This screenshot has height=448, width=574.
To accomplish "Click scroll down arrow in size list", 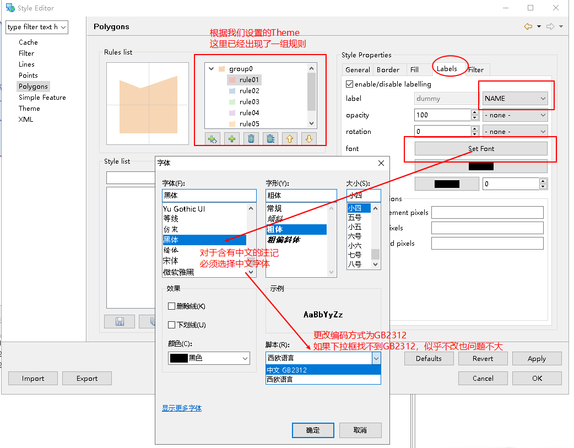I will point(375,264).
